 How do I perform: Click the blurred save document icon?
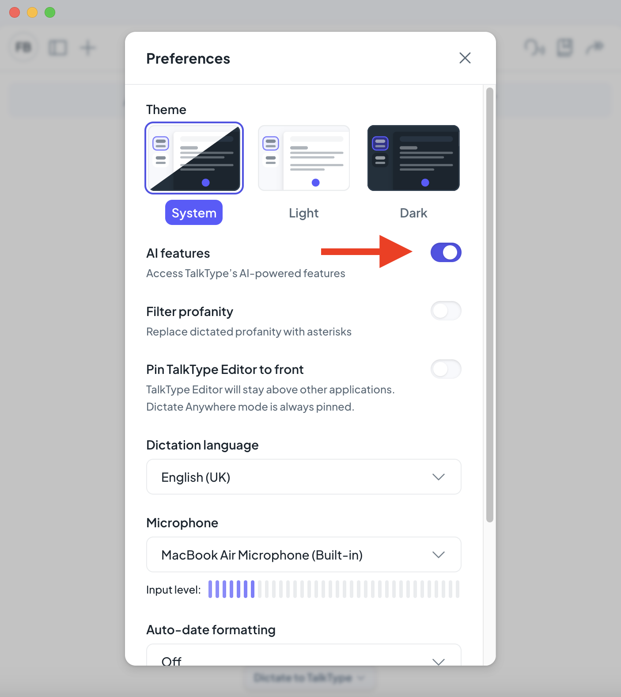click(x=564, y=47)
